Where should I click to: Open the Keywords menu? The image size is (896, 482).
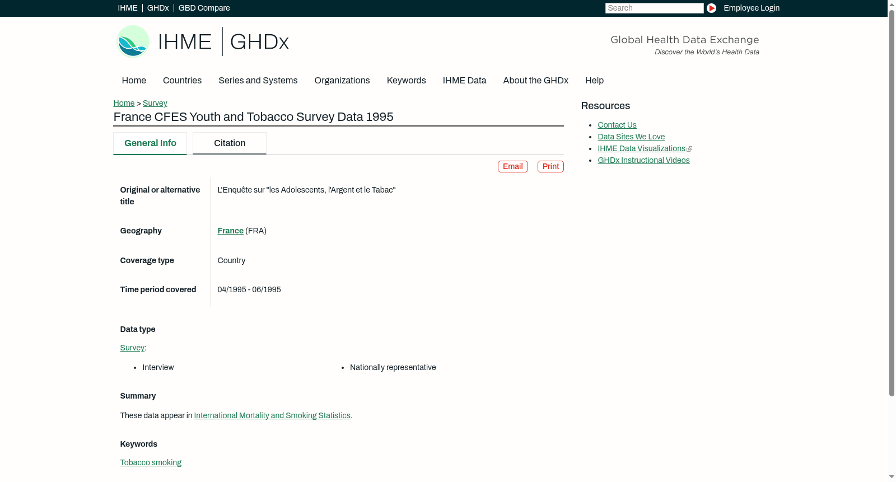click(x=407, y=81)
